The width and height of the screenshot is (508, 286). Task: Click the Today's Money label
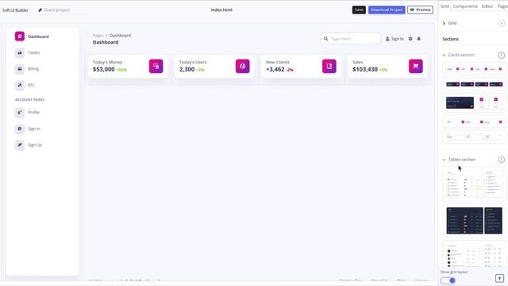[108, 62]
